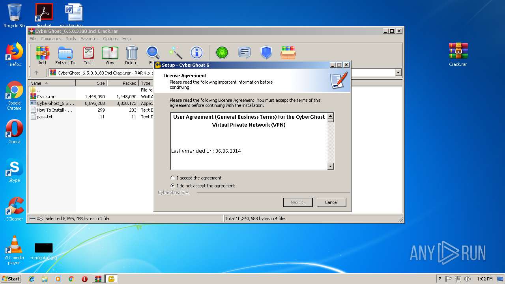The image size is (505, 284).
Task: Click the Chrome taskbar icon
Action: (x=71, y=279)
